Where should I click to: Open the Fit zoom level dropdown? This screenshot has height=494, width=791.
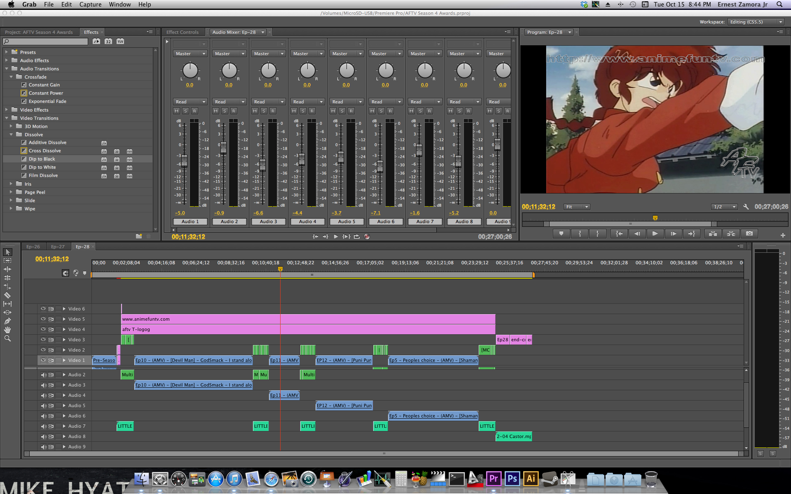(577, 207)
